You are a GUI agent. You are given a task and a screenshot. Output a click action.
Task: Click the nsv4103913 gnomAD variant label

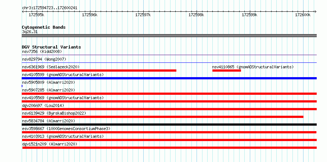(63, 136)
